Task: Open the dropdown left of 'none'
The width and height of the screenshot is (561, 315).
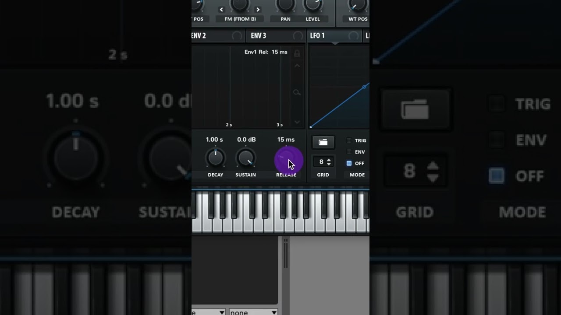Action: click(209, 312)
